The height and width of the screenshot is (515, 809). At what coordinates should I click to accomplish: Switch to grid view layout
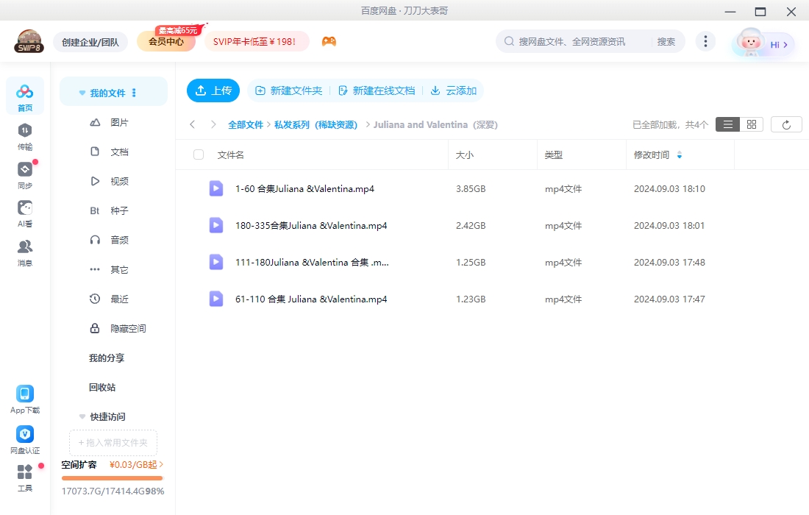pos(751,124)
